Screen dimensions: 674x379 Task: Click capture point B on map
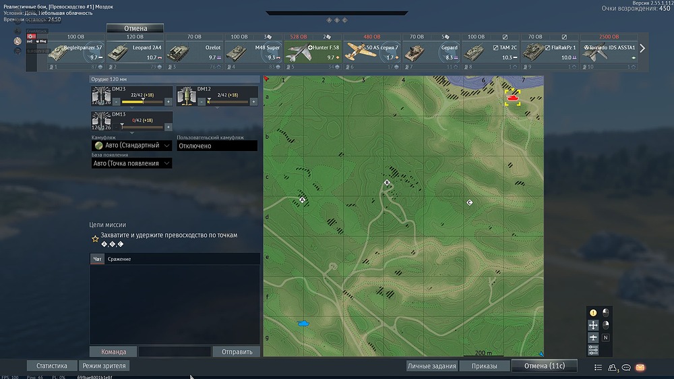pyautogui.click(x=387, y=183)
